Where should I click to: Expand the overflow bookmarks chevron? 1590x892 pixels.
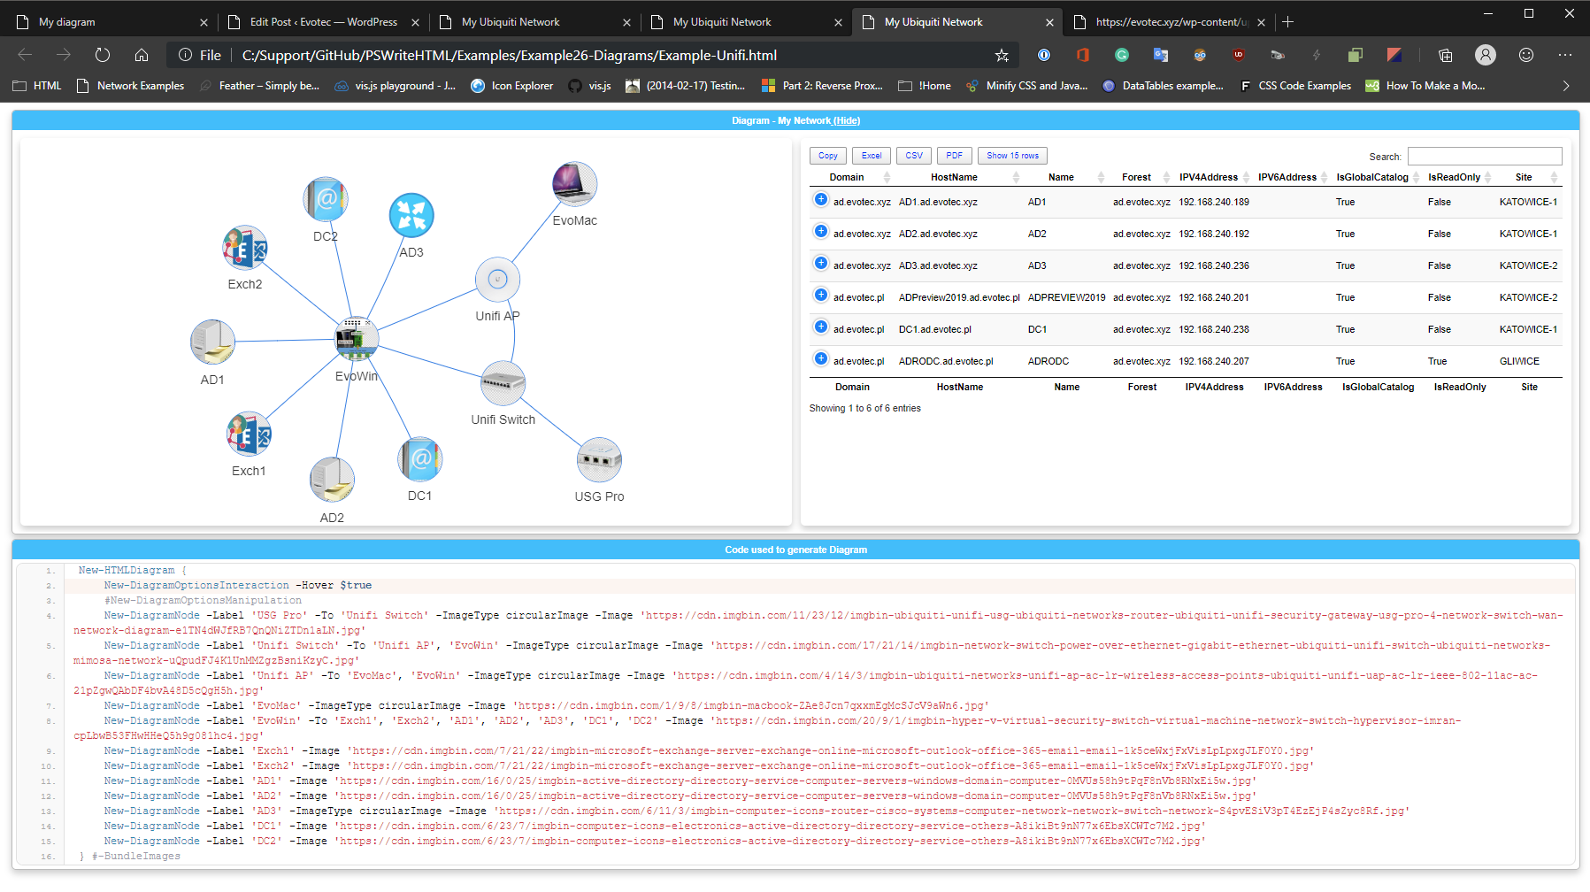point(1565,86)
